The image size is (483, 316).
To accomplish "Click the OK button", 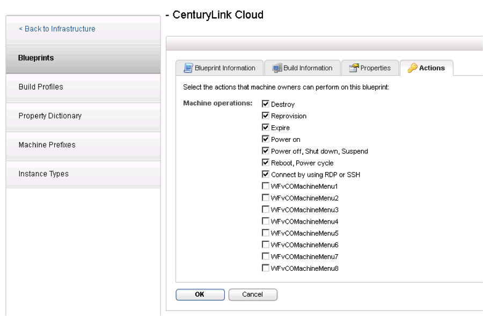I will [200, 295].
